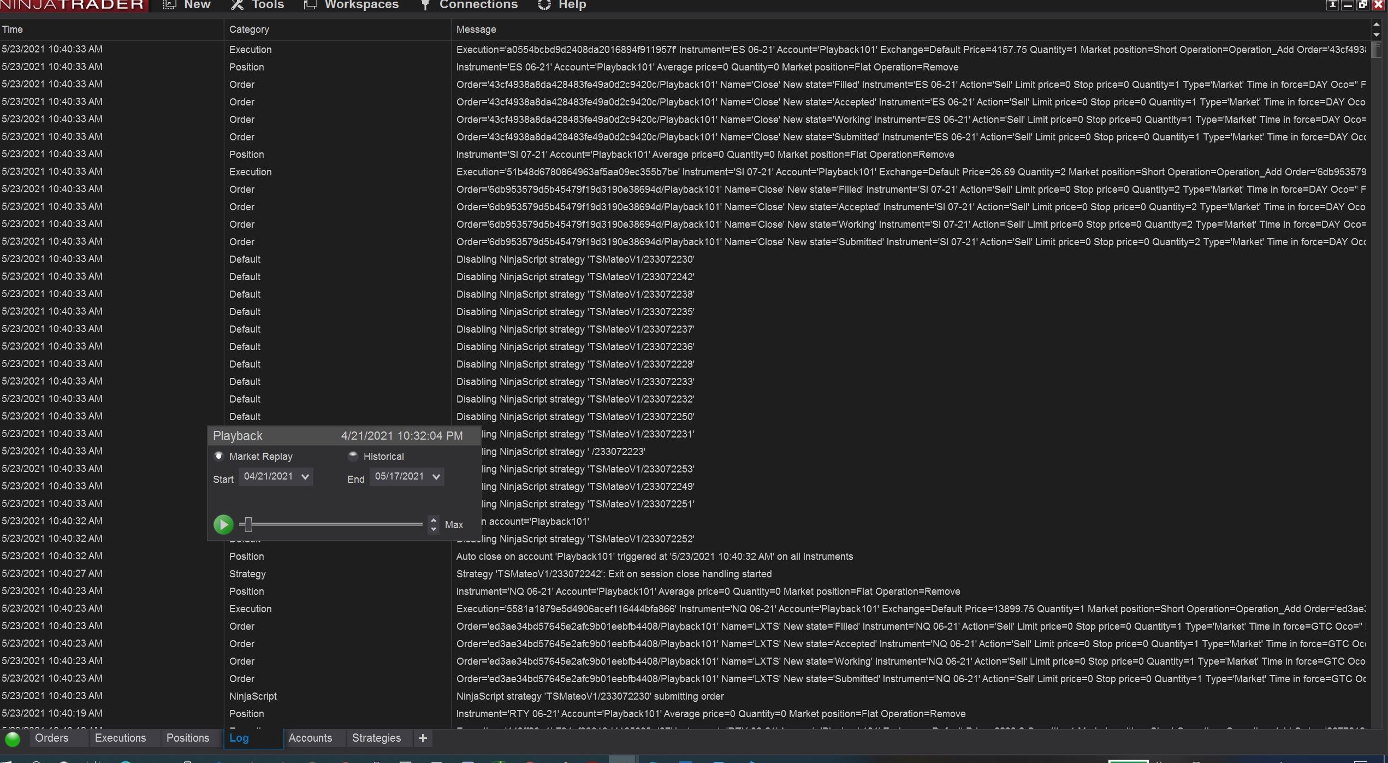Open the End date dropdown
This screenshot has width=1388, height=763.
(436, 477)
